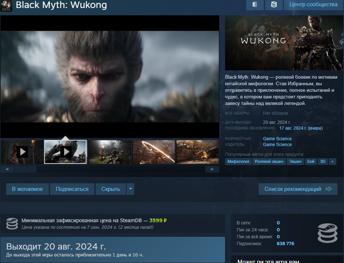Open dropdown arrow next to Скрыть
Image resolution: width=344 pixels, height=263 pixels.
(130, 189)
